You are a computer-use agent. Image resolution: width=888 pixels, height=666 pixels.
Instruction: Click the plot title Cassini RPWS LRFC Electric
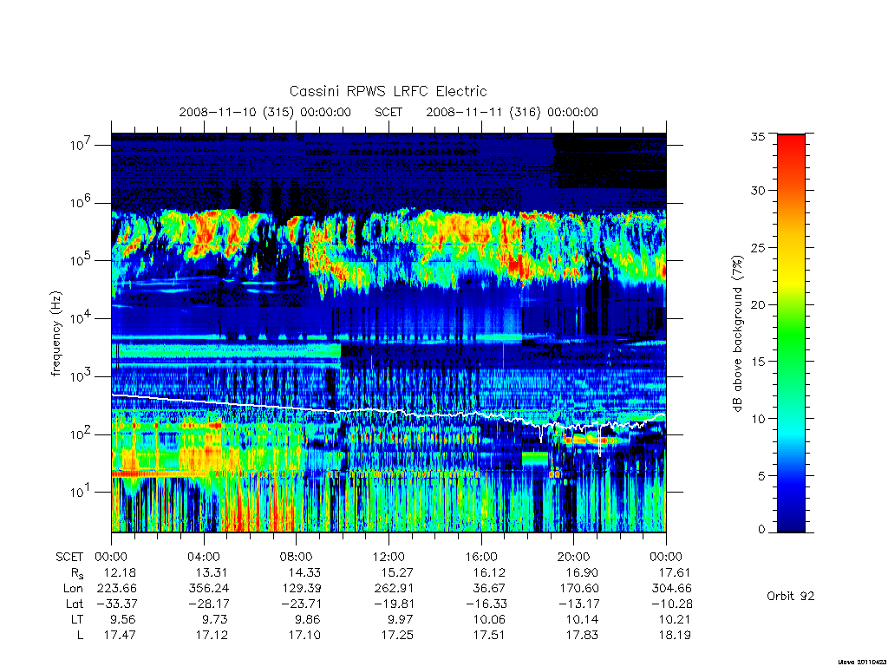point(388,91)
